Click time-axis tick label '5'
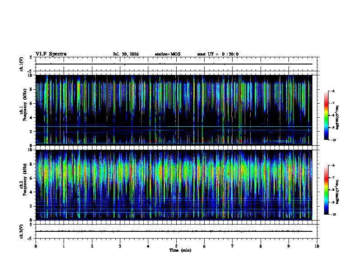This screenshot has height=276, width=357. 176,246
